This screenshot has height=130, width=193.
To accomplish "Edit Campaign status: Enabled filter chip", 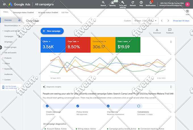I will pyautogui.click(x=23, y=12).
